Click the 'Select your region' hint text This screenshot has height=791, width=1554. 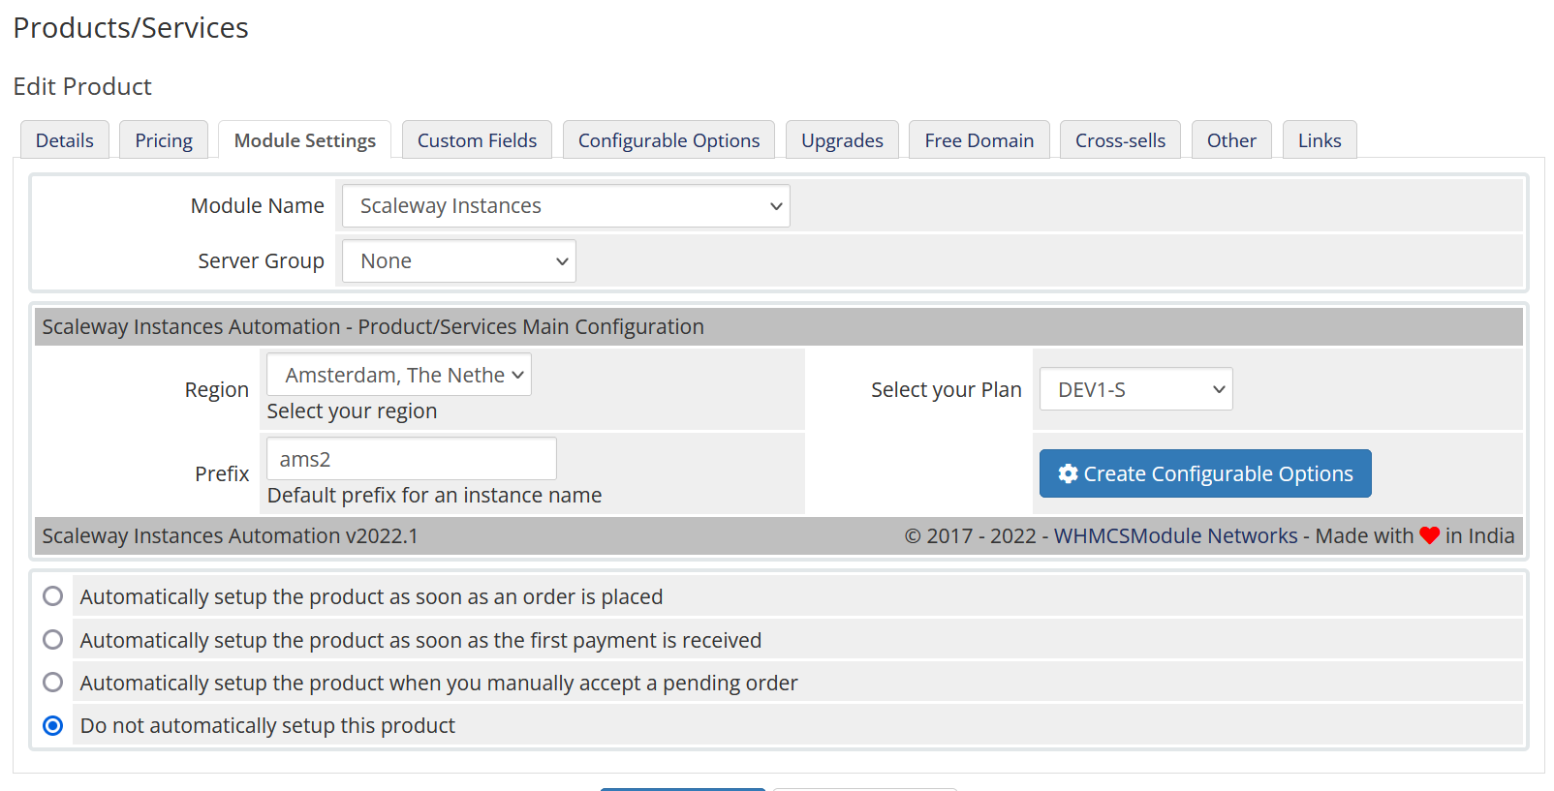tap(352, 411)
